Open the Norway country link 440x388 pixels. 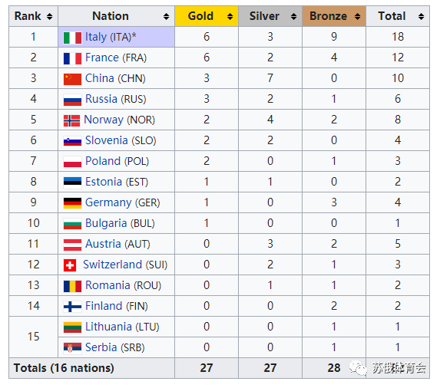point(104,120)
